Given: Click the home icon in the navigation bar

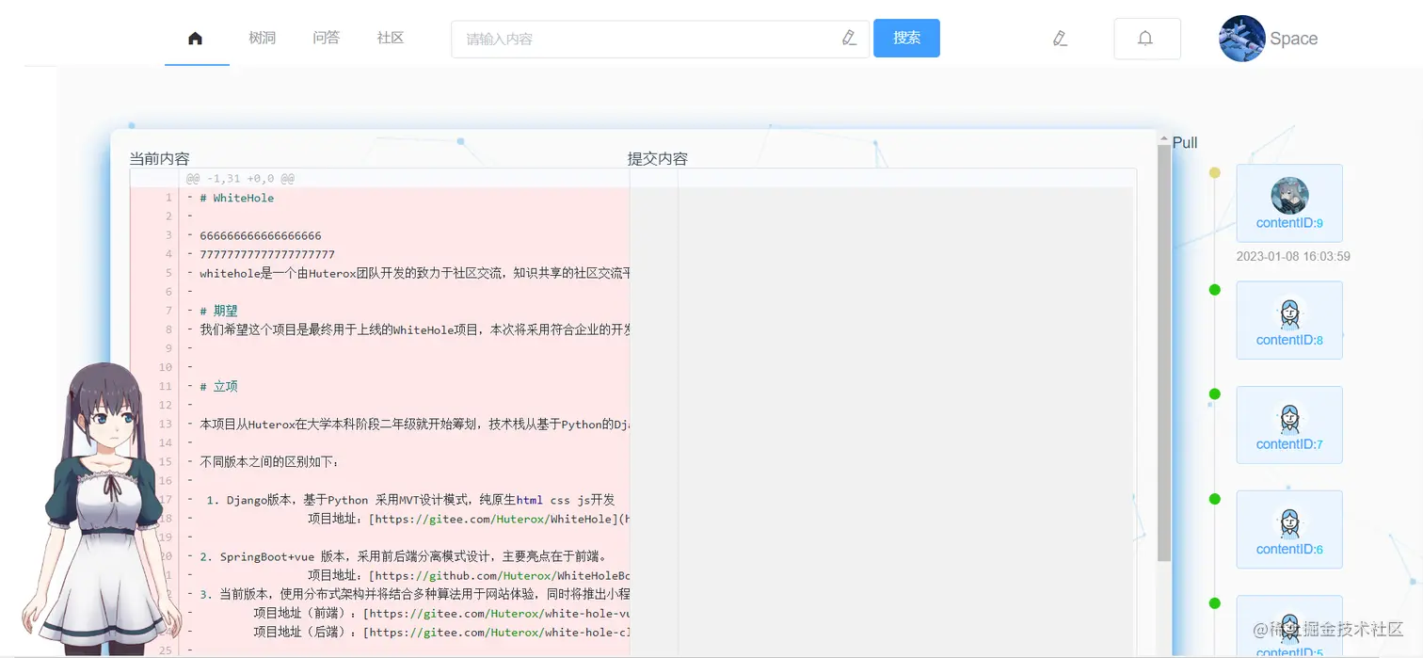Looking at the screenshot, I should tap(197, 38).
